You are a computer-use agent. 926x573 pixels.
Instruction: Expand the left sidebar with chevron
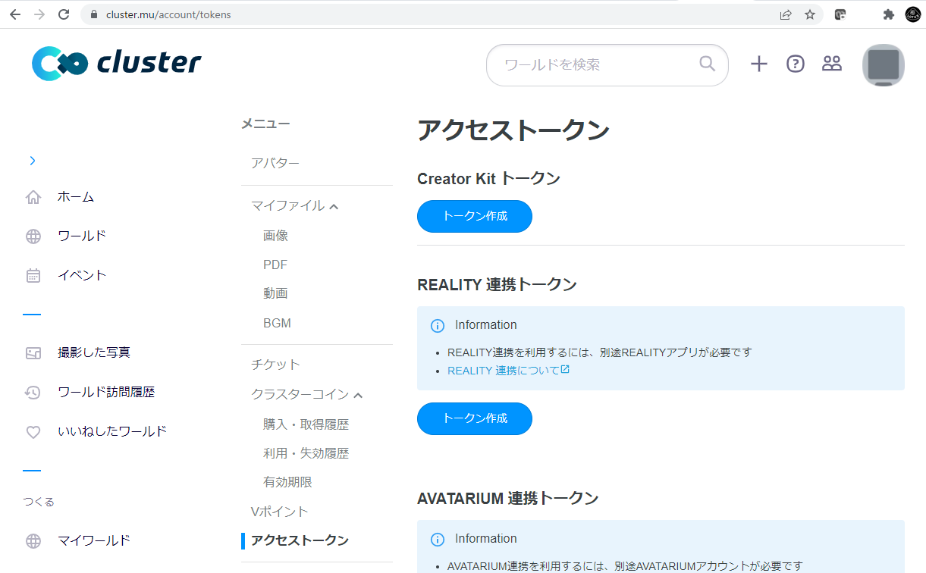tap(32, 161)
